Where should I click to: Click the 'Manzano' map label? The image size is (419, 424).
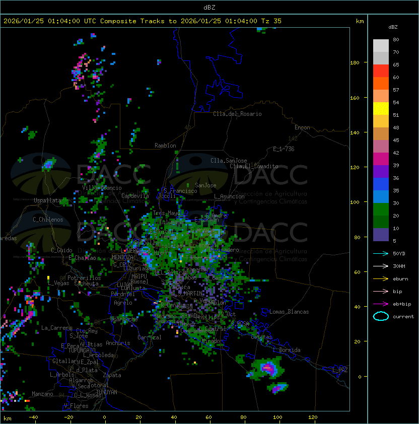[42, 394]
